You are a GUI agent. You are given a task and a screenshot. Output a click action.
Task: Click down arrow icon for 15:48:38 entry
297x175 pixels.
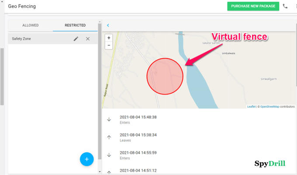coord(109,119)
